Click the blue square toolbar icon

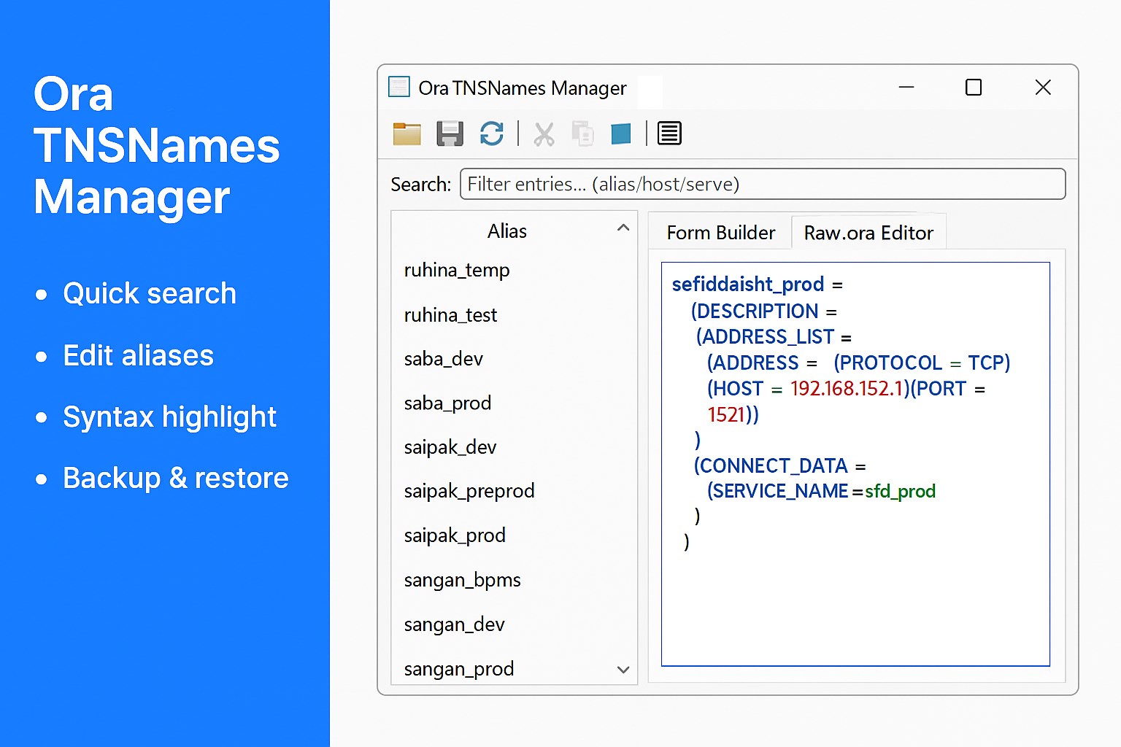pos(621,134)
